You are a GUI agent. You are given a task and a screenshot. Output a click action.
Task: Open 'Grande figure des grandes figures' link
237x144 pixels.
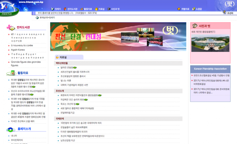click(26, 64)
